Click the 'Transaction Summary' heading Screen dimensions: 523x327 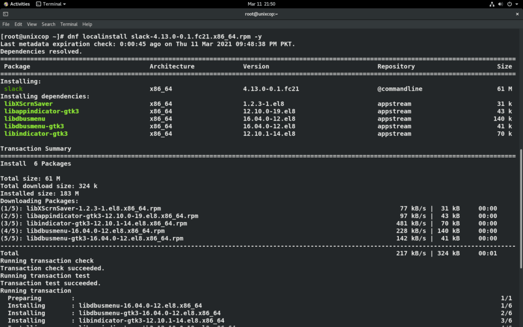click(x=36, y=149)
